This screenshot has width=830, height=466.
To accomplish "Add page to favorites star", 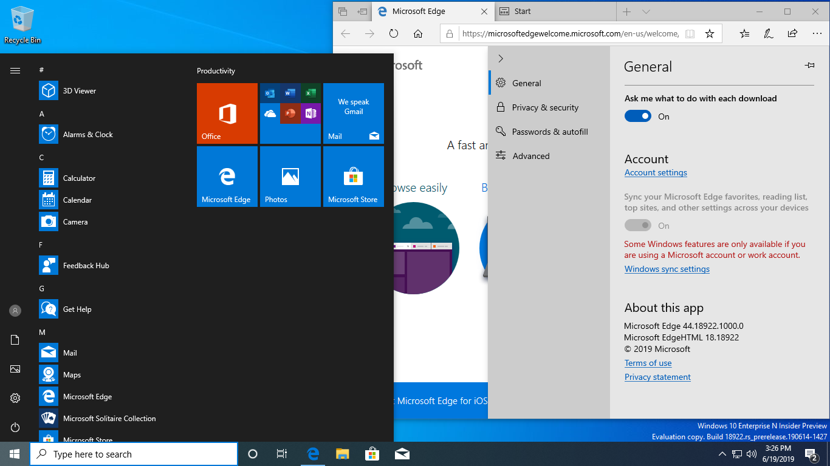I will point(709,34).
